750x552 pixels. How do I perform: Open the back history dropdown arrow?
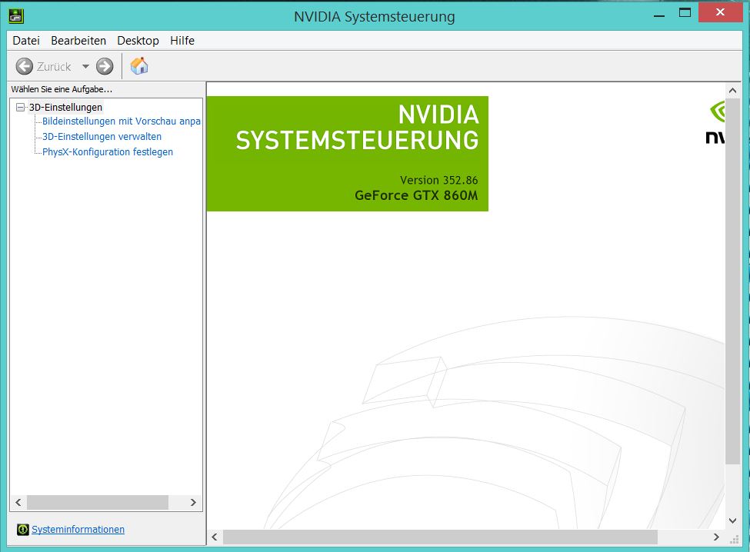pos(85,66)
